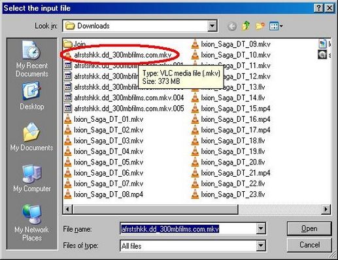Click the Back navigation arrow icon
The height and width of the screenshot is (260, 338).
232,26
